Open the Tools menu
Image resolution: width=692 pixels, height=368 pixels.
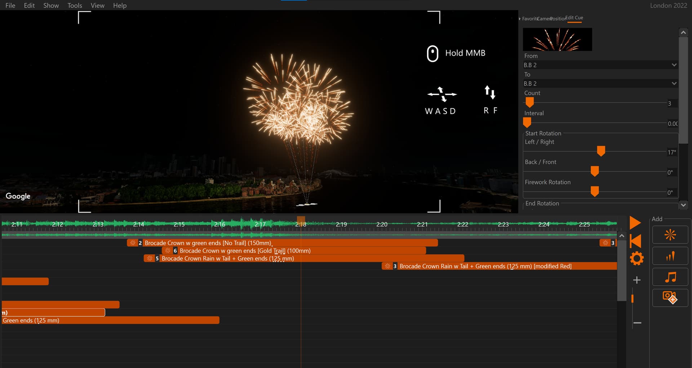coord(75,5)
